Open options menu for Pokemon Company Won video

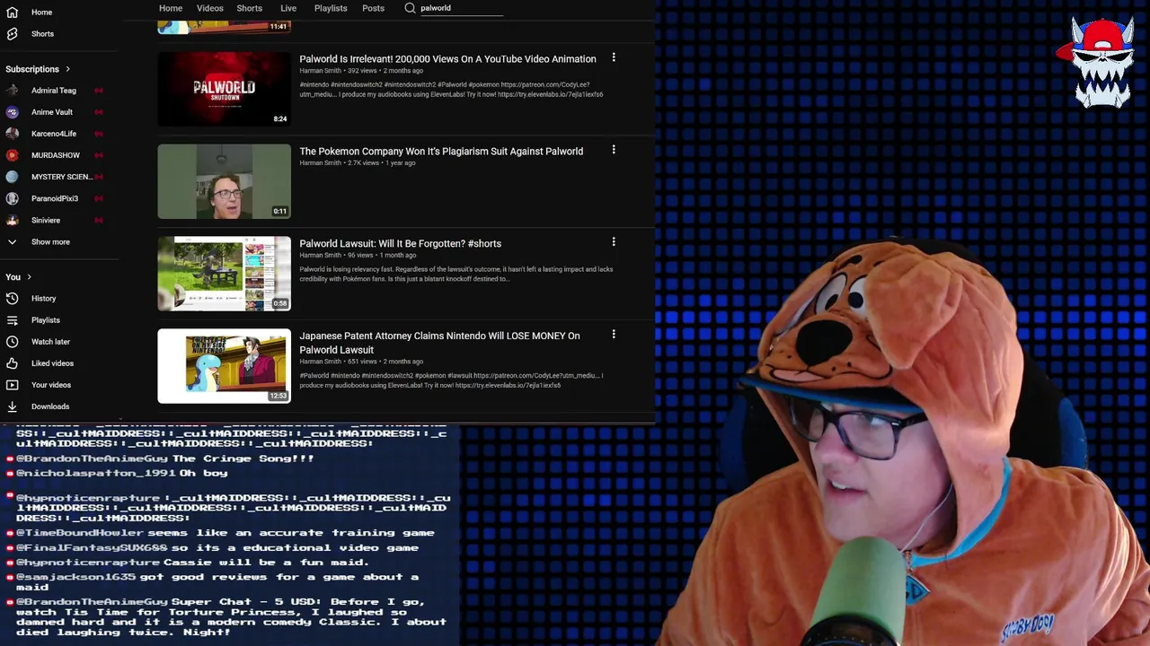[x=614, y=150]
